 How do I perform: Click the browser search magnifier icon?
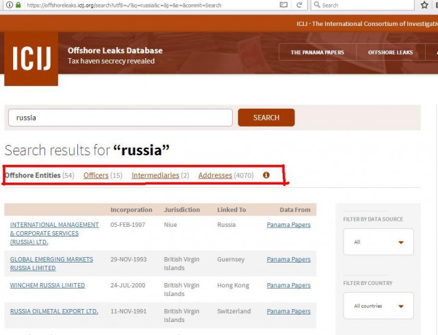[x=317, y=5]
